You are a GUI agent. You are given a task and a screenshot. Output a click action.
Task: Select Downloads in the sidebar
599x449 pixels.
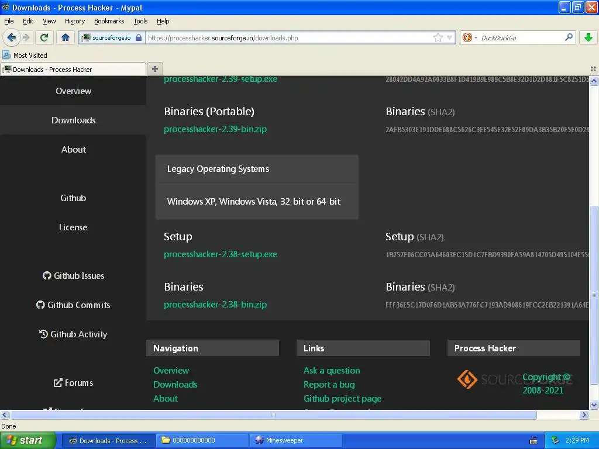tap(73, 120)
